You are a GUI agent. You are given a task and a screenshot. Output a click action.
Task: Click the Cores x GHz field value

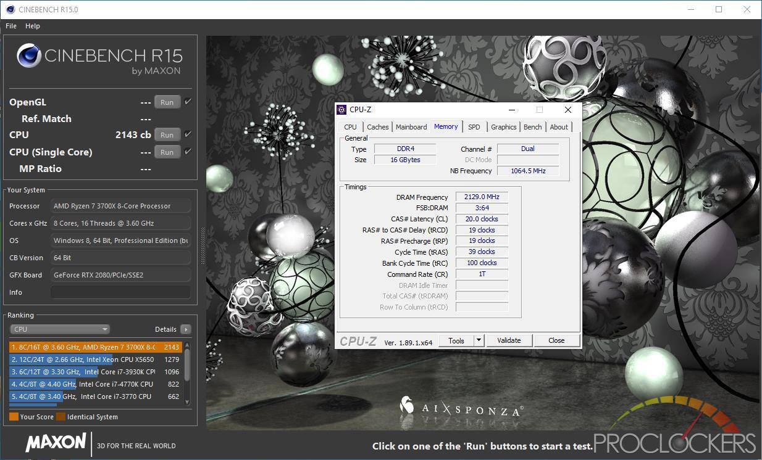point(120,223)
